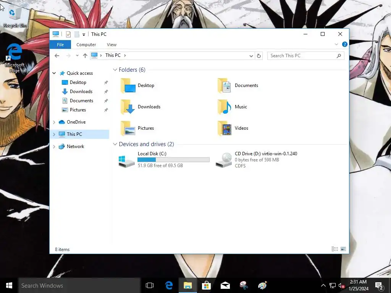Viewport: 391px width, 293px height.
Task: Open the View ribbon tab
Action: pos(111,45)
